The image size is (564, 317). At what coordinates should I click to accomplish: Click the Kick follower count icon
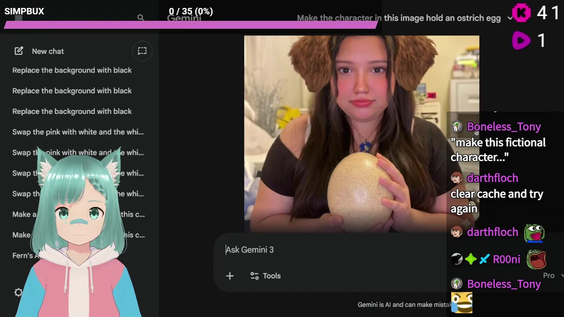521,13
